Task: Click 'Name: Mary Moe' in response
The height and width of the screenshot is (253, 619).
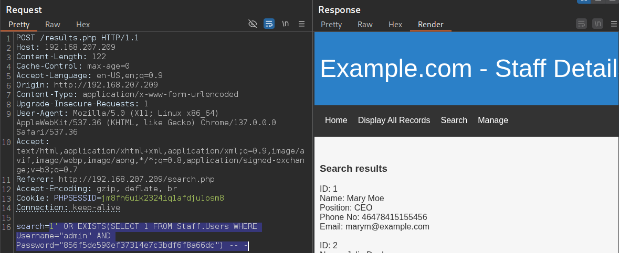Action: pos(352,198)
